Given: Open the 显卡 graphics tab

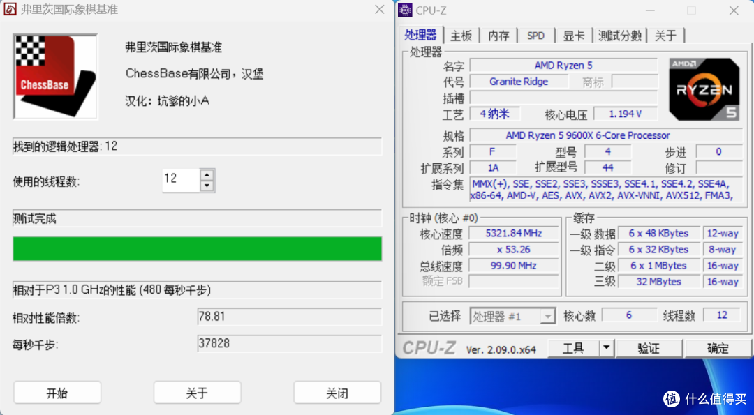Looking at the screenshot, I should 574,36.
